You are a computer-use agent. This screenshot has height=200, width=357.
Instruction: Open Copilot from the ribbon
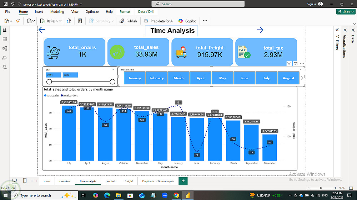(x=187, y=21)
